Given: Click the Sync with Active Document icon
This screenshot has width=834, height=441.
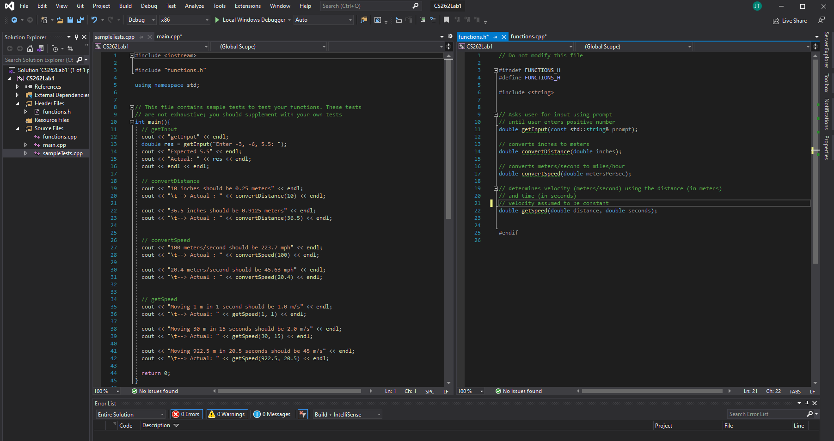Looking at the screenshot, I should click(70, 48).
